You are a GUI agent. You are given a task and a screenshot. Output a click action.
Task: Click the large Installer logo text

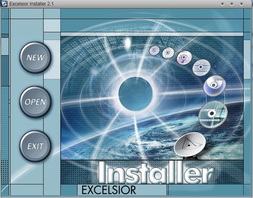[156, 173]
